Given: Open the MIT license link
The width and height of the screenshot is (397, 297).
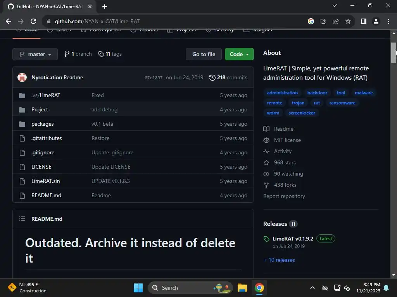Looking at the screenshot, I should (282, 140).
